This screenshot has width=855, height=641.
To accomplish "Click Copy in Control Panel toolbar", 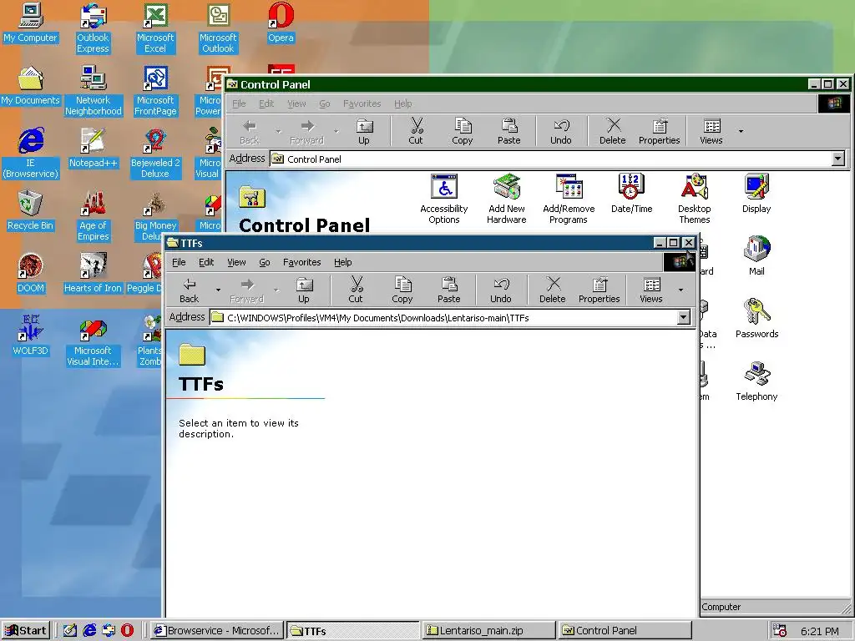I will (462, 131).
